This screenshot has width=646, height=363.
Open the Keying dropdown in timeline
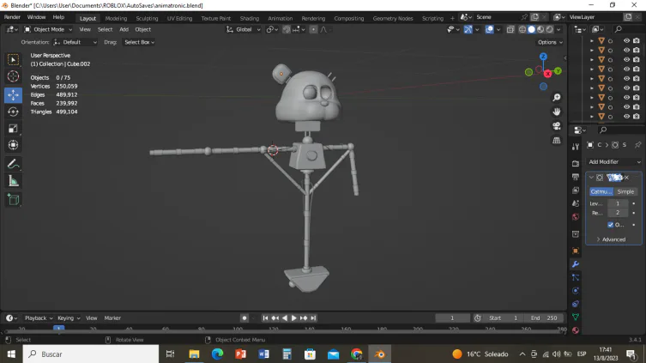pyautogui.click(x=69, y=318)
